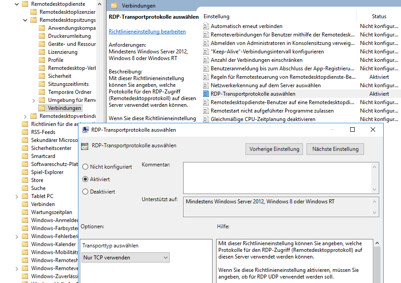
Task: Choose the 'Aktiviert' radio option
Action: (x=86, y=179)
